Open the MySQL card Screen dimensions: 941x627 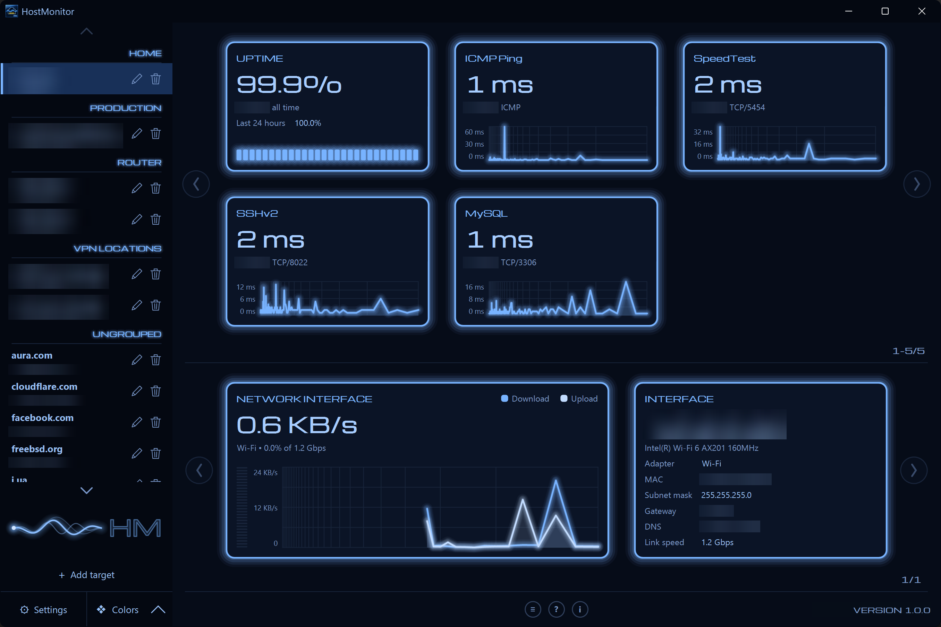tap(556, 261)
